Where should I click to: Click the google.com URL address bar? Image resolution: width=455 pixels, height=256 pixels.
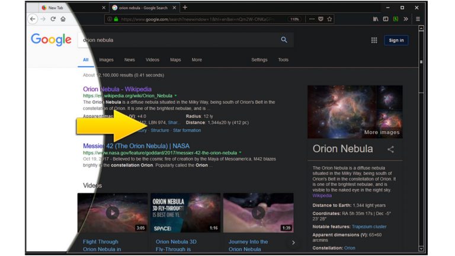click(197, 19)
